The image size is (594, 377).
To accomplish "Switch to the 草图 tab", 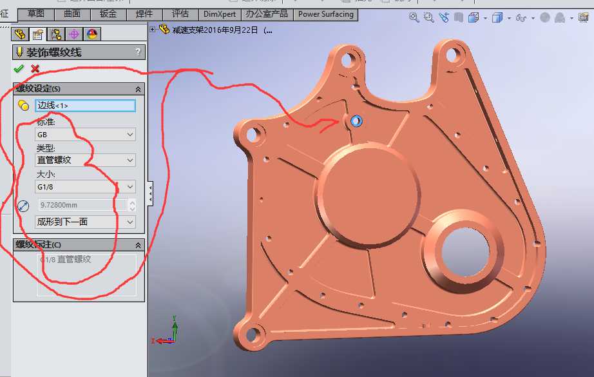I will click(36, 14).
